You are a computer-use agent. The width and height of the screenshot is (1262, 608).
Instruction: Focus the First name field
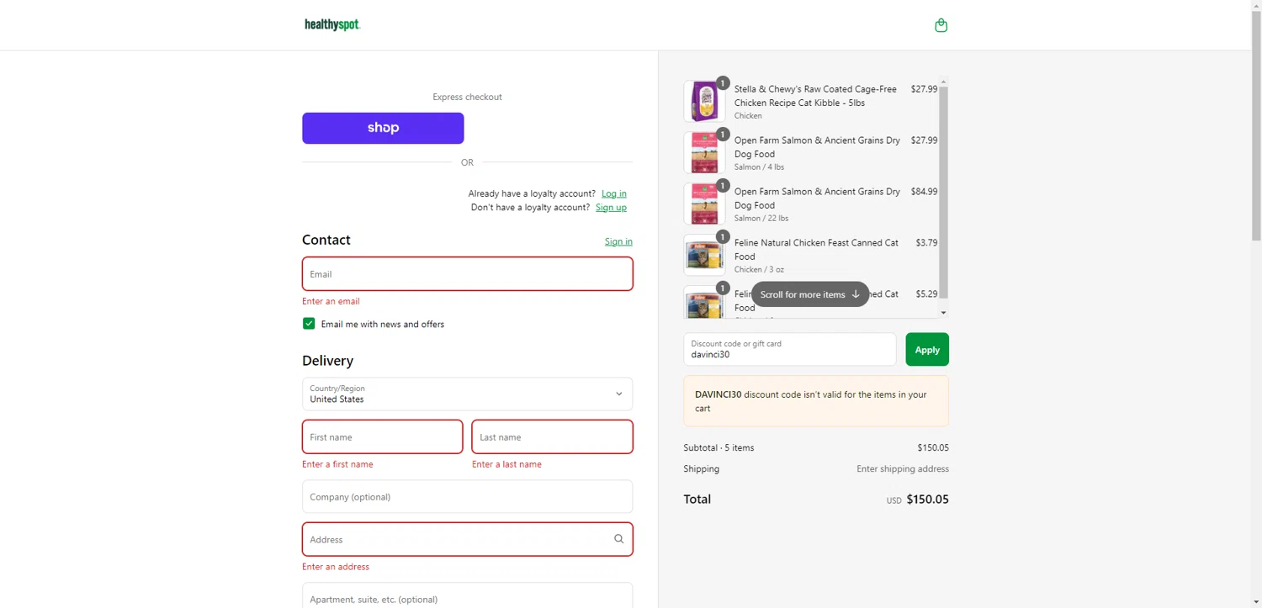click(382, 437)
